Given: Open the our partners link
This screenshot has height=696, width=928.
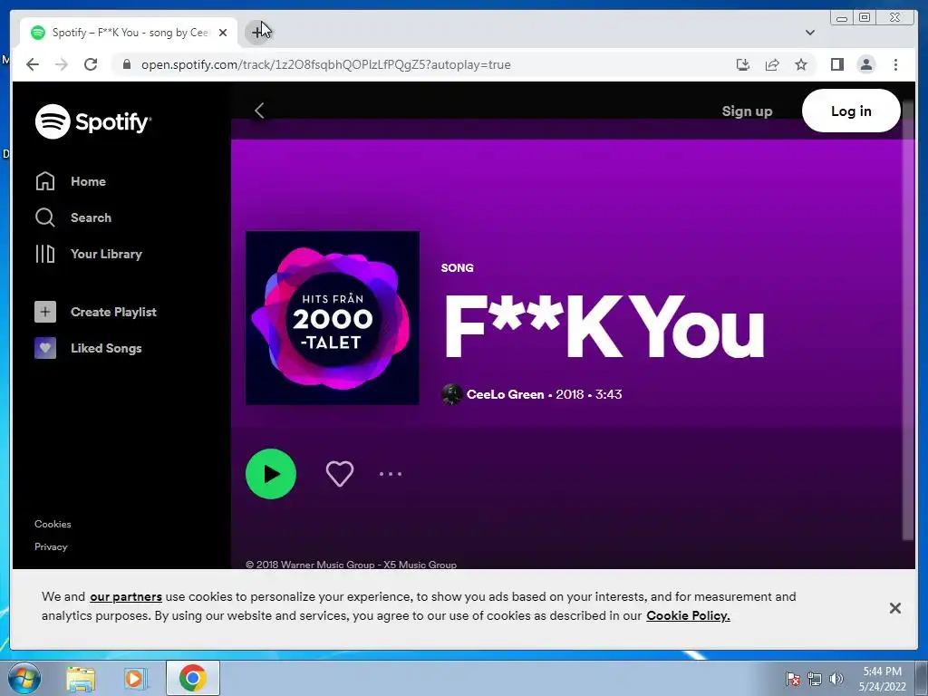Looking at the screenshot, I should click(125, 596).
